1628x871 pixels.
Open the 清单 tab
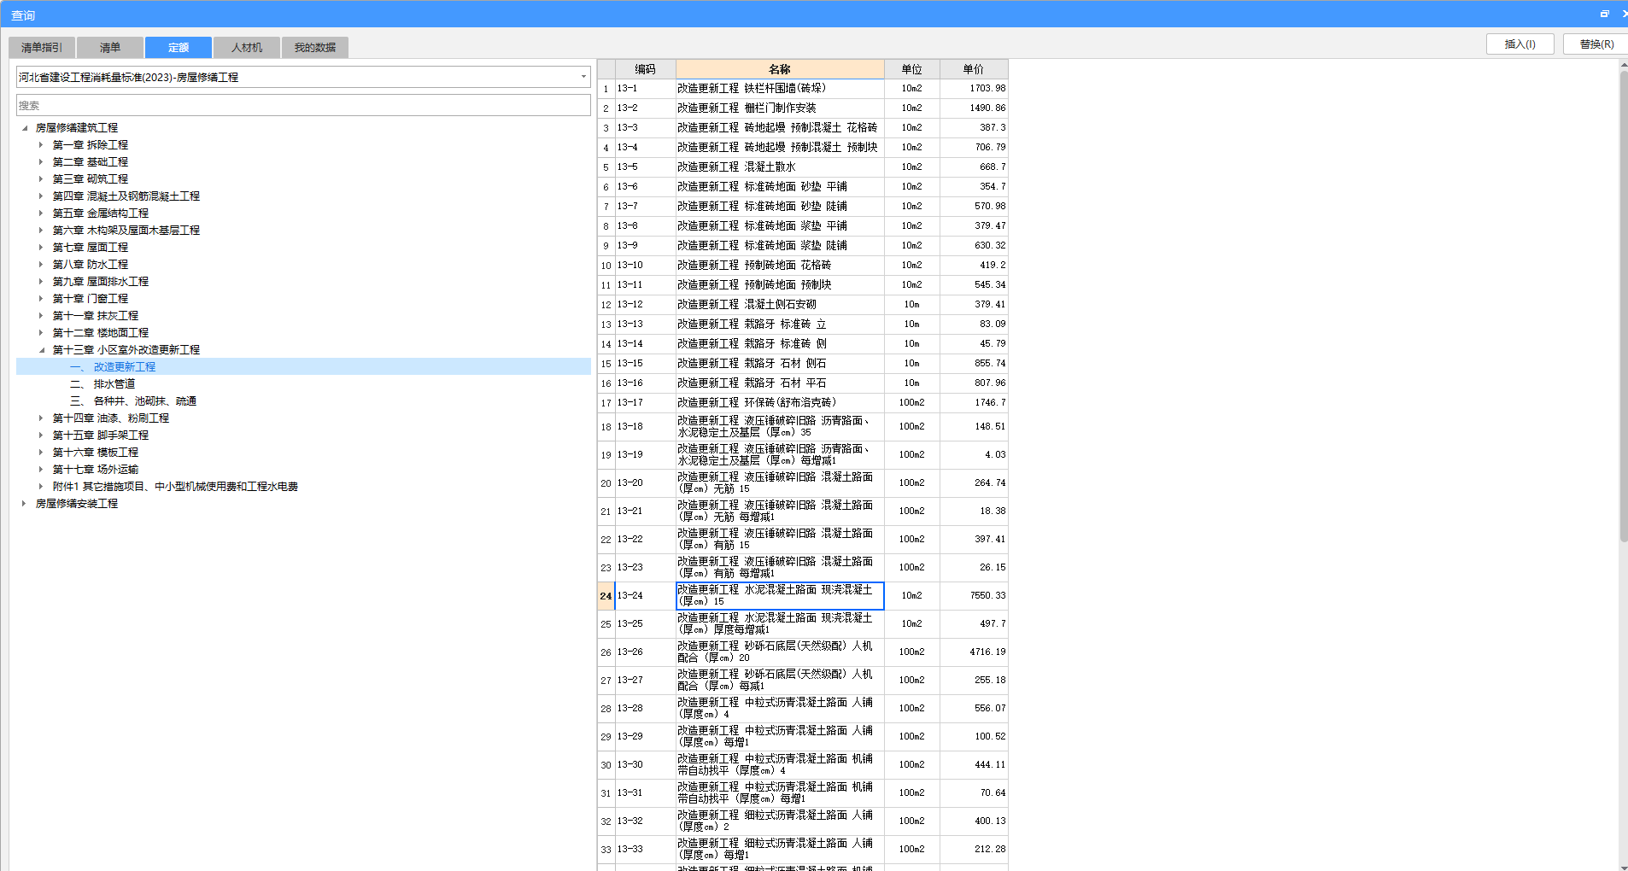point(110,48)
